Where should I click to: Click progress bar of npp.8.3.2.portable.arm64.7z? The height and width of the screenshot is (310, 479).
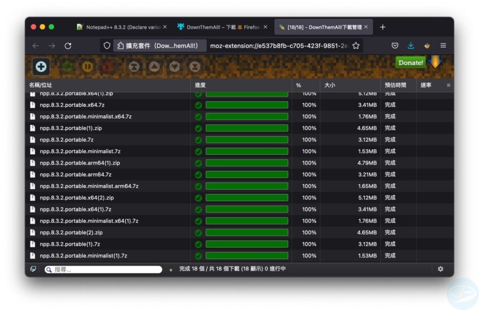(247, 174)
